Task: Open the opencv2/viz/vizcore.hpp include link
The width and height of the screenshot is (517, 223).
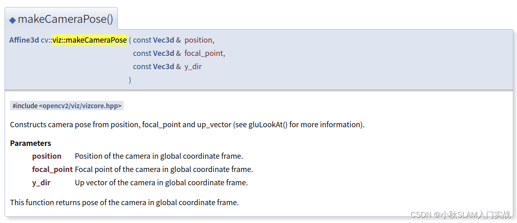Action: [81, 106]
